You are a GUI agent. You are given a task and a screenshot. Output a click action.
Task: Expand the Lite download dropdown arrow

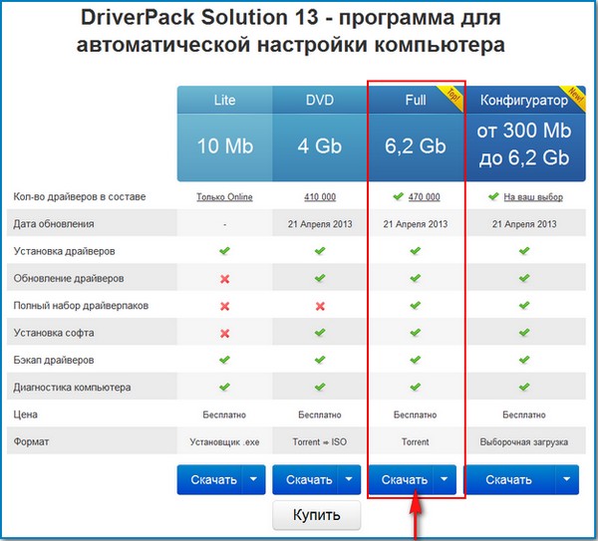[251, 479]
